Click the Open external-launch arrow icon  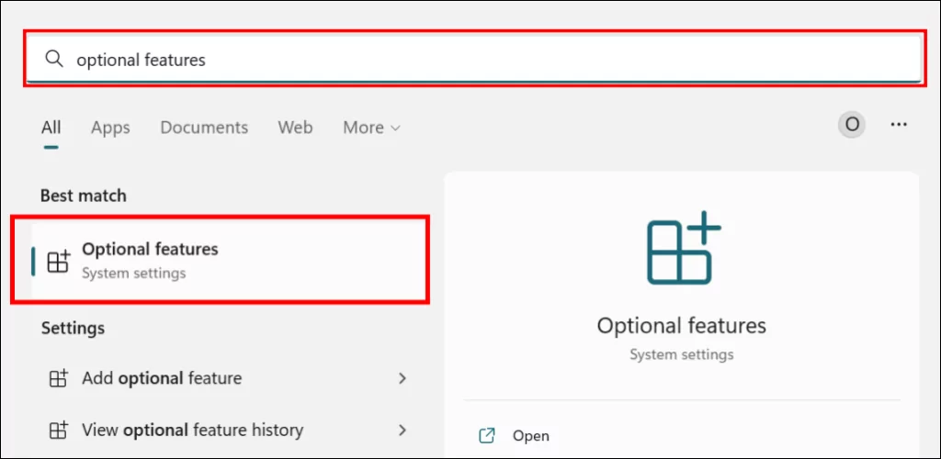pos(487,436)
